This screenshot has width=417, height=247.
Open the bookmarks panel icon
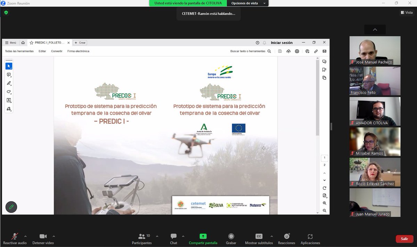coord(324,70)
